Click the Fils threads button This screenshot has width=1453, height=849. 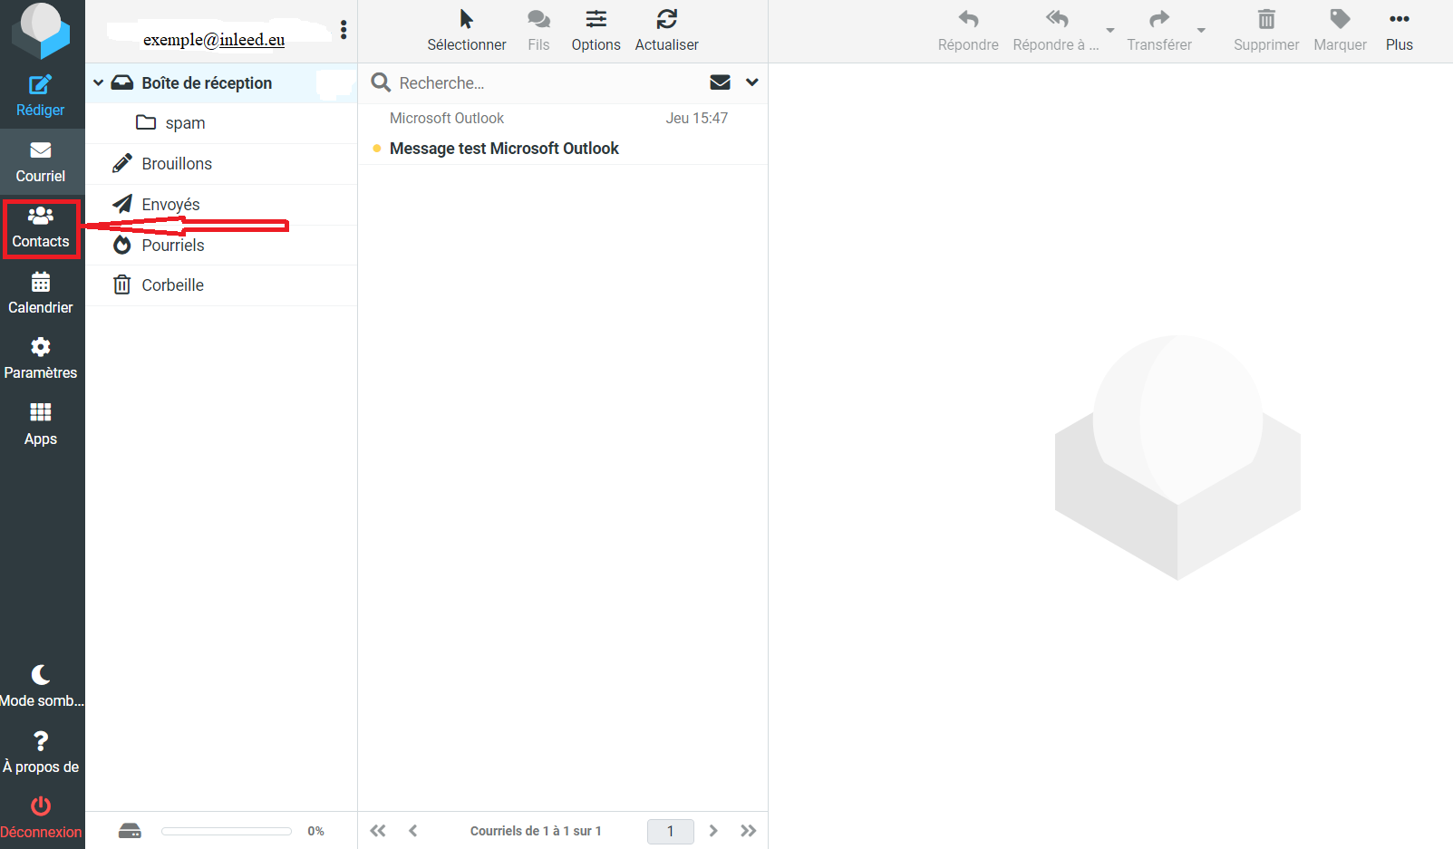point(538,31)
